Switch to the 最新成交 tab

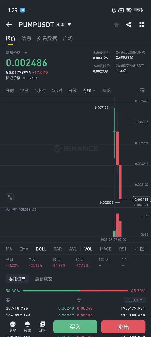pyautogui.click(x=44, y=279)
